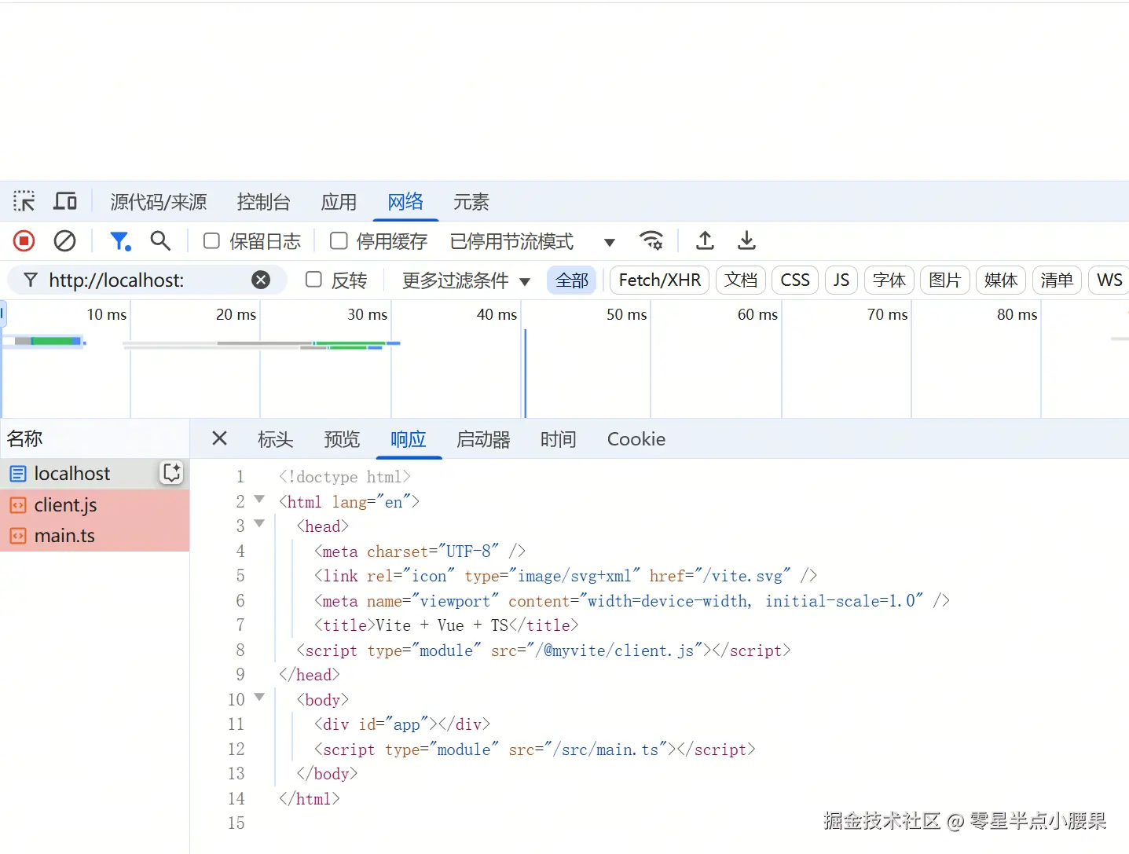Filter requests by JS type

click(841, 280)
